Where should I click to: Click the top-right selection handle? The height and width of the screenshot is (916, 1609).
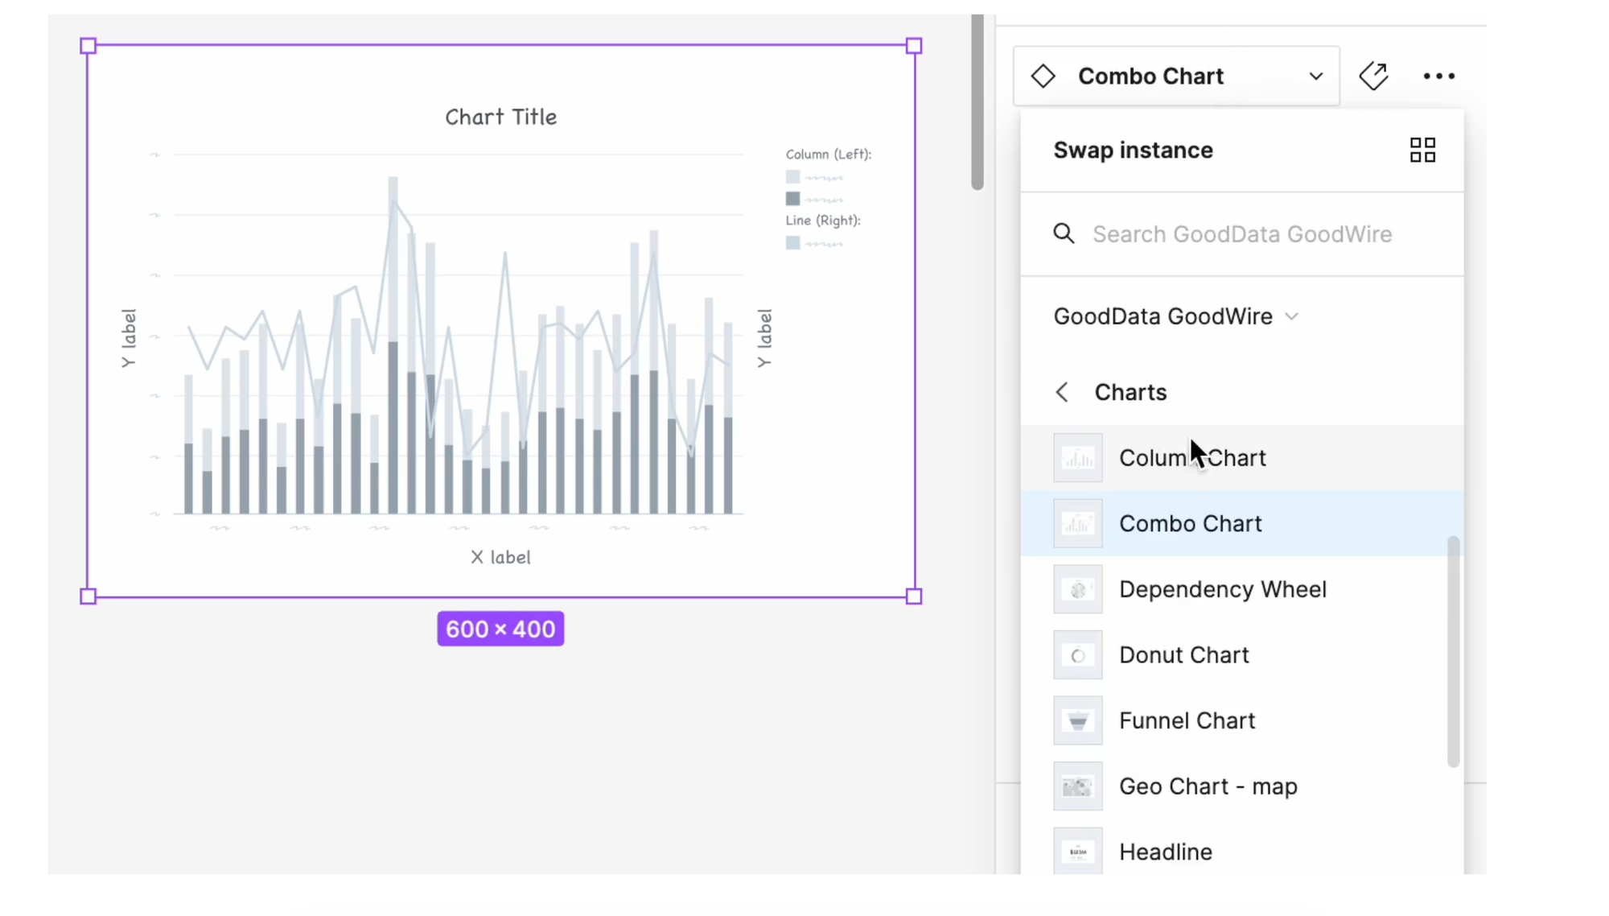point(914,46)
